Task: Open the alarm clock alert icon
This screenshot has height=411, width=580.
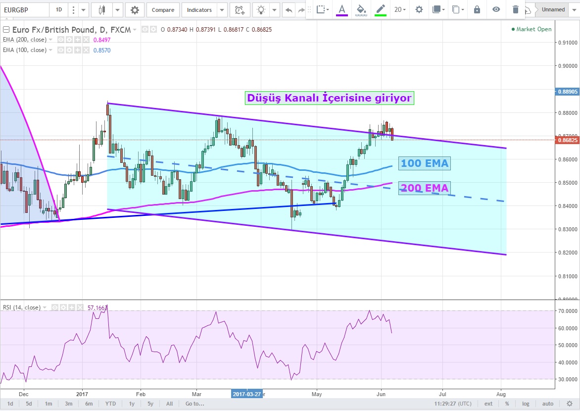Action: (240, 10)
